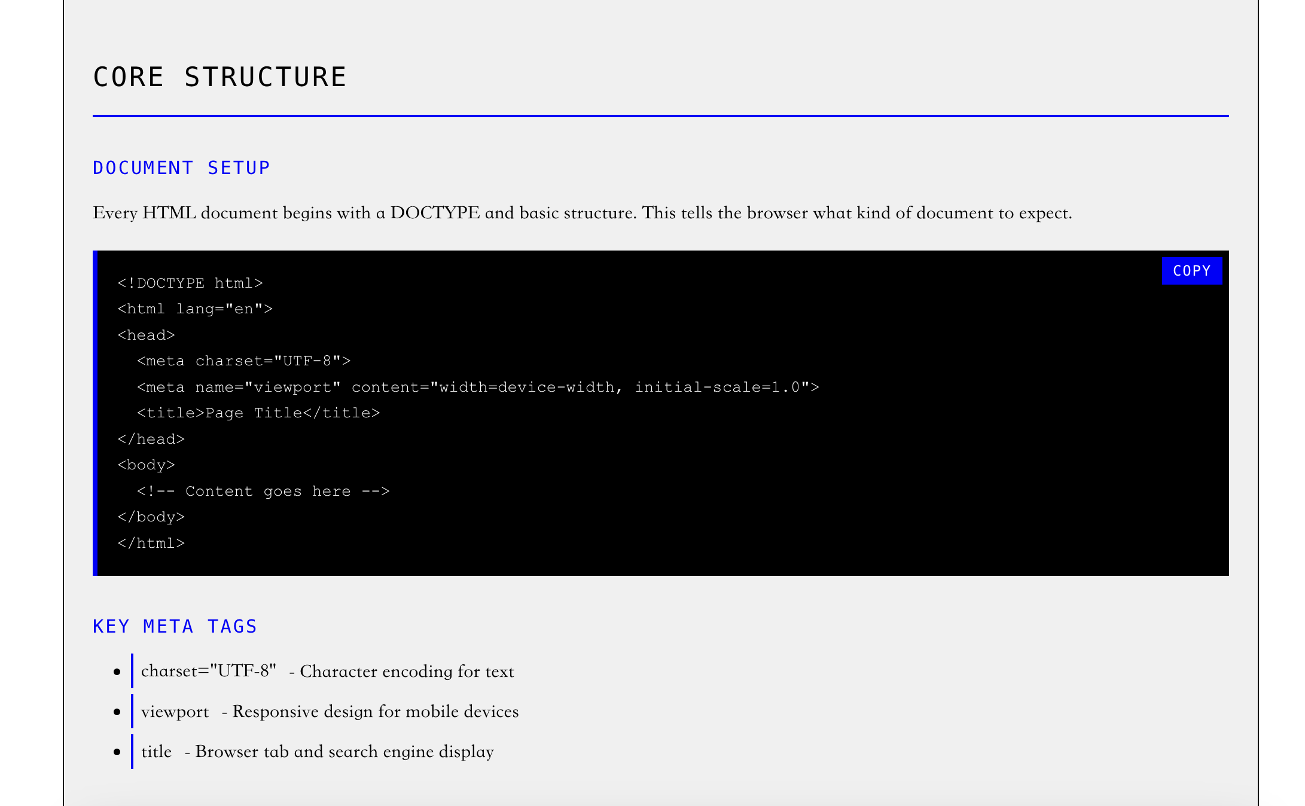
Task: Click the closing html tag in code
Action: coord(152,542)
